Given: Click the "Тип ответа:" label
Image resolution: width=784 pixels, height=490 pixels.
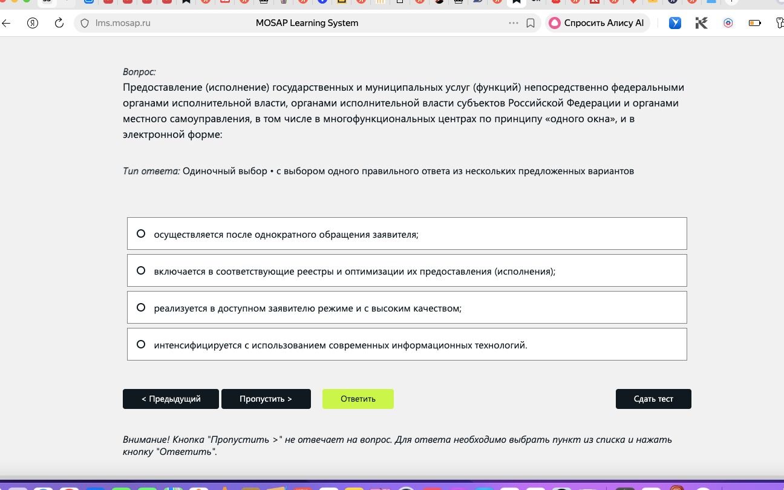Looking at the screenshot, I should [151, 171].
